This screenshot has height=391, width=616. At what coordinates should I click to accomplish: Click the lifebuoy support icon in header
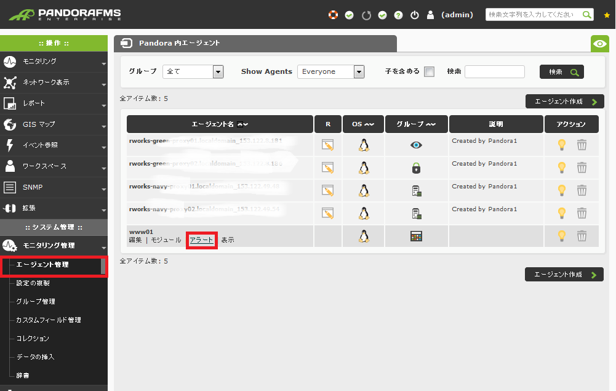[333, 15]
